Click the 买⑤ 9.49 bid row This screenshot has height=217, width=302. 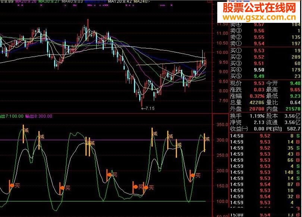point(265,76)
